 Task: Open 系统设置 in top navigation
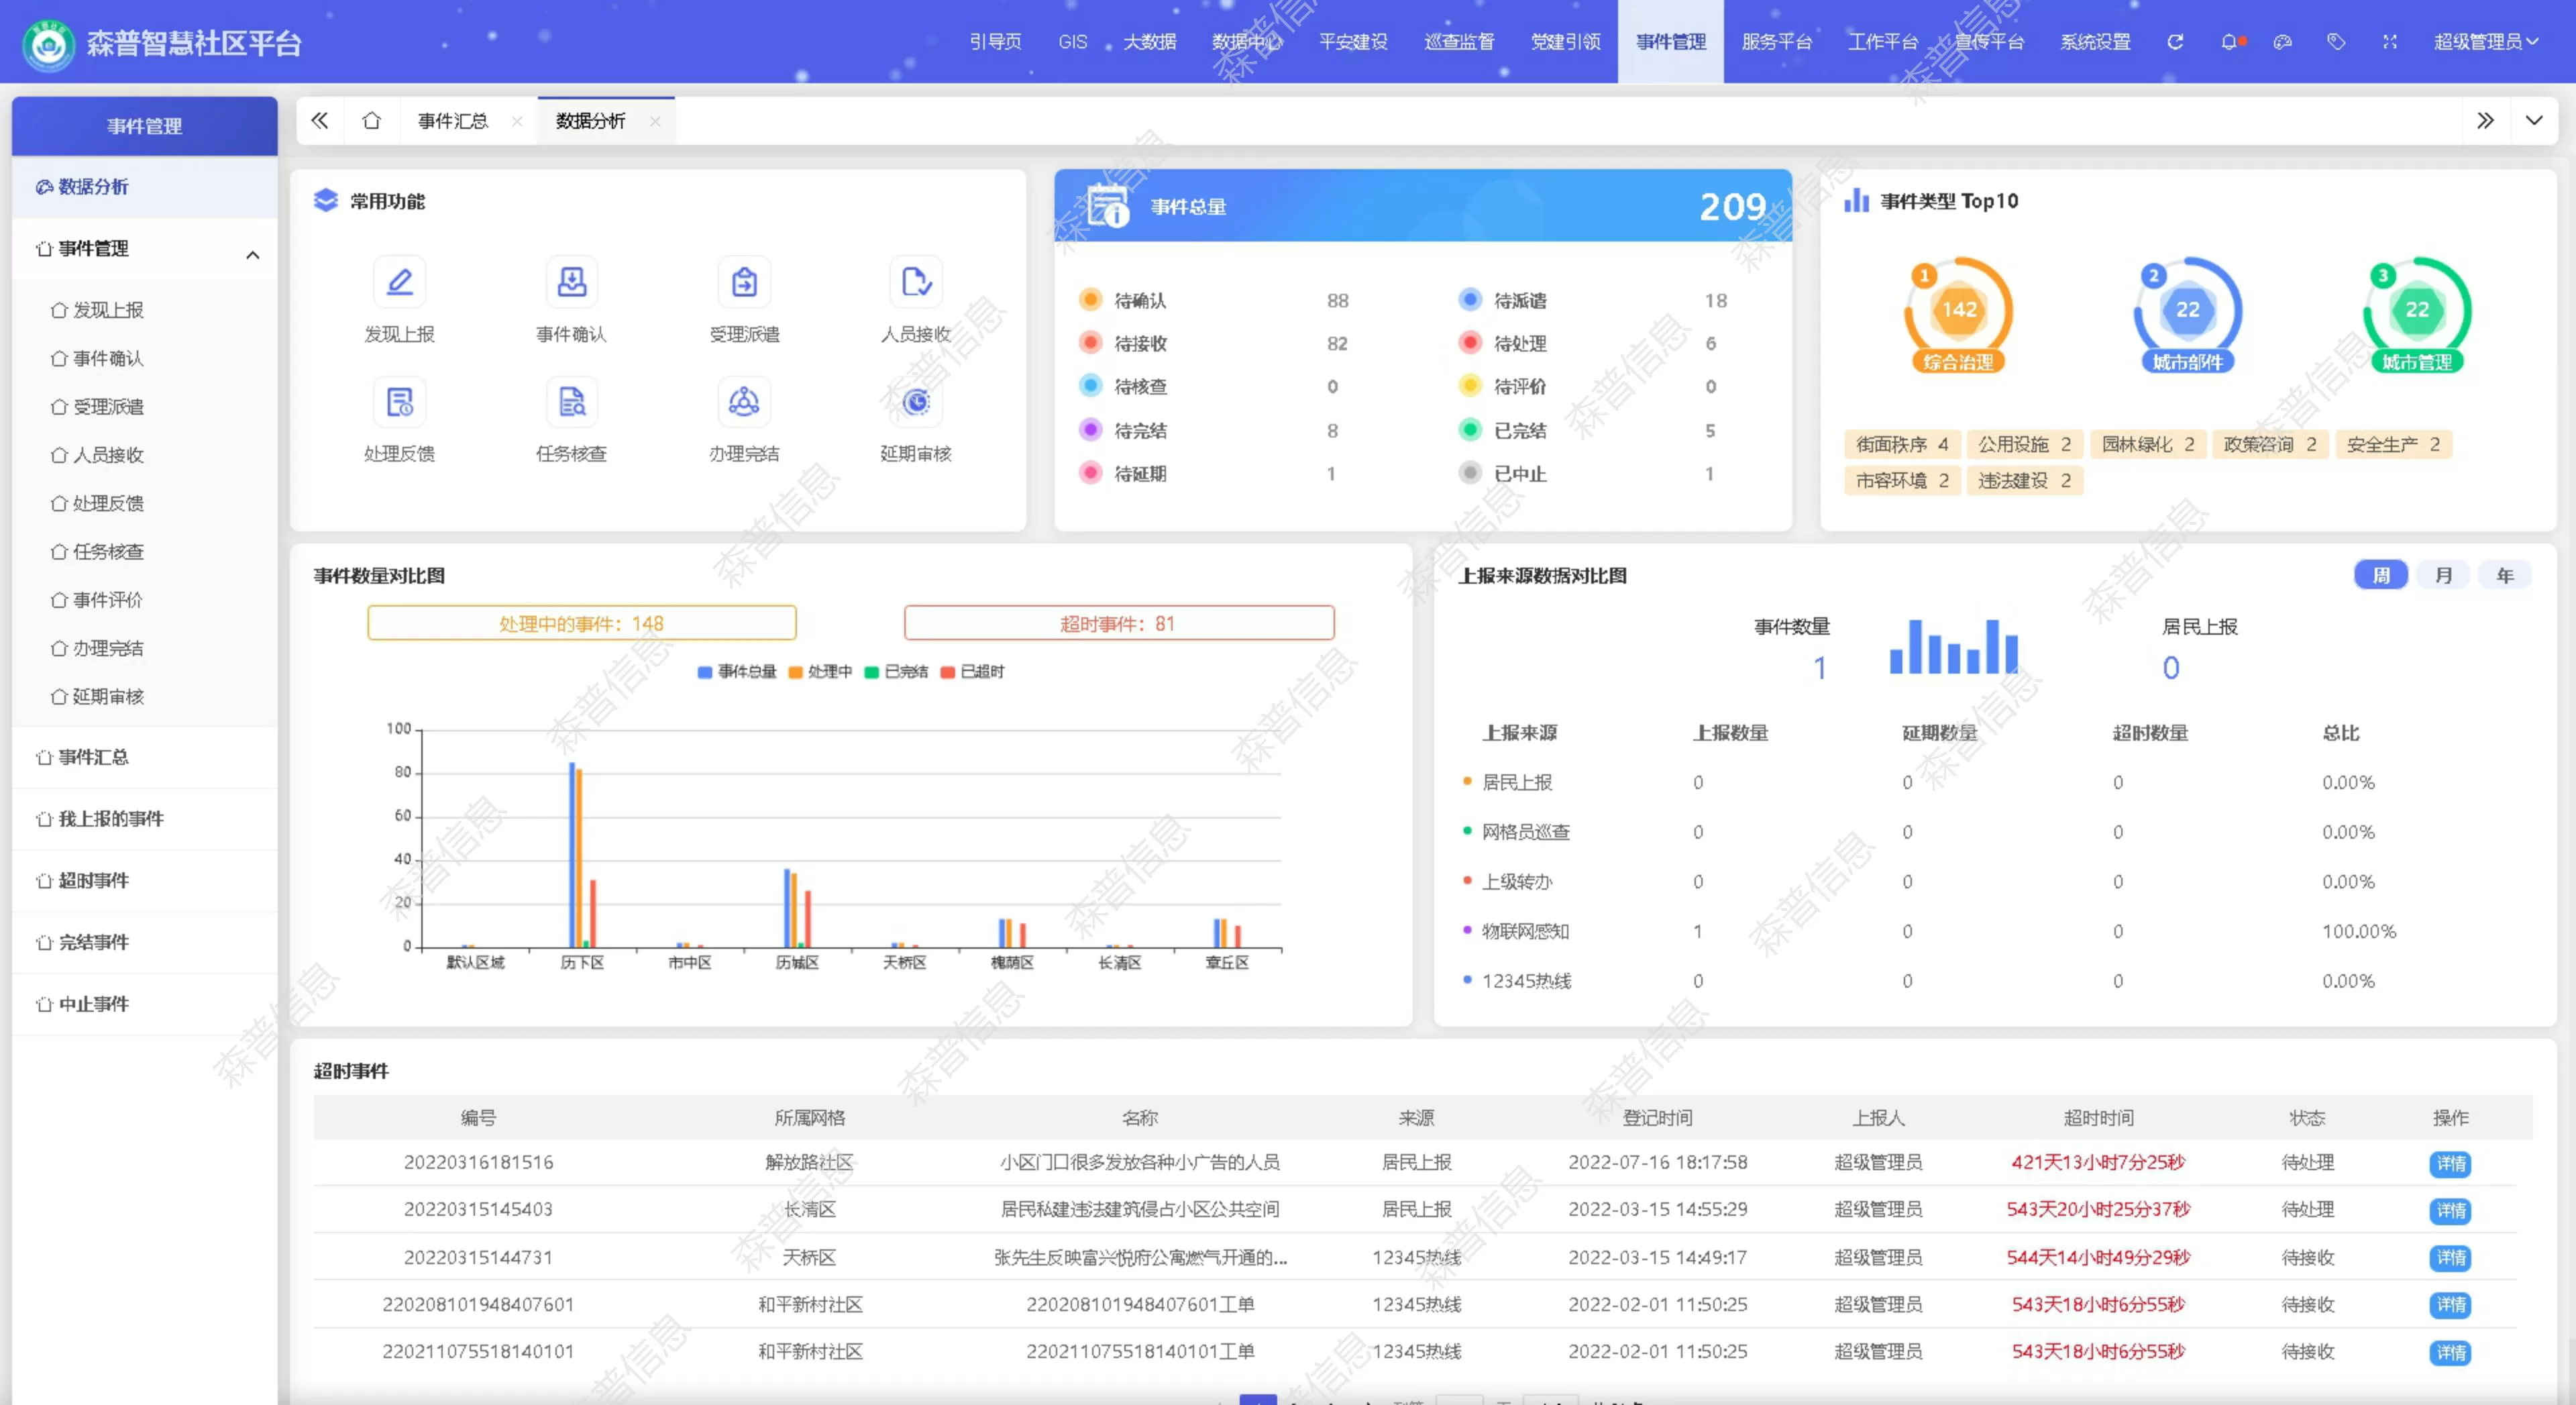coord(2095,42)
